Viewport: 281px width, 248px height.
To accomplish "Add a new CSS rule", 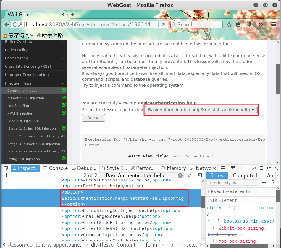I will 264,183.
